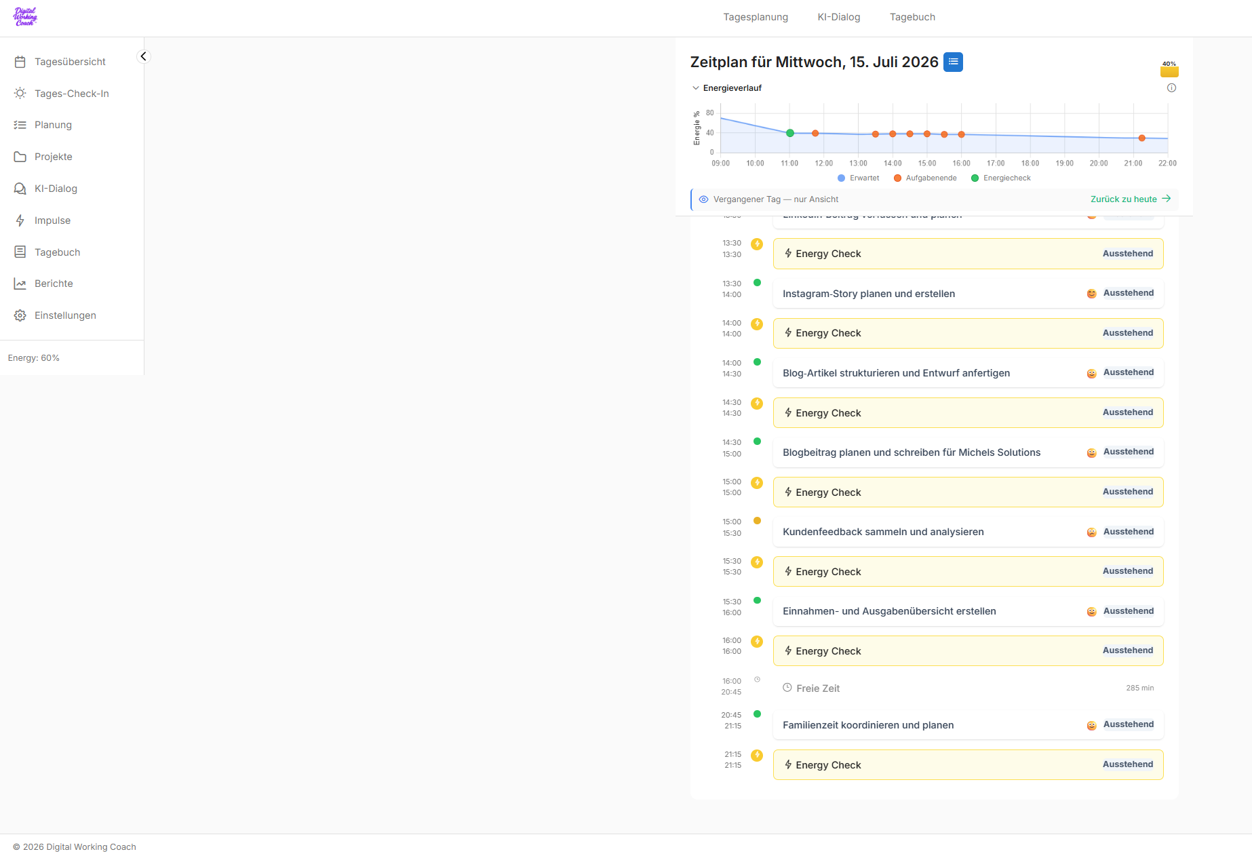Image resolution: width=1252 pixels, height=858 pixels.
Task: Click the Berichte chart icon
Action: [x=20, y=284]
